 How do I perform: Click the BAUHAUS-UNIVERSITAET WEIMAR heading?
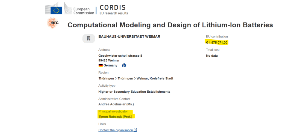point(129,37)
